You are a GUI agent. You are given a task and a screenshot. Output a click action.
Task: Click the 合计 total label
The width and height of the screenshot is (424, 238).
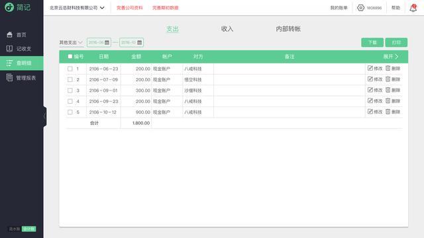pyautogui.click(x=94, y=123)
